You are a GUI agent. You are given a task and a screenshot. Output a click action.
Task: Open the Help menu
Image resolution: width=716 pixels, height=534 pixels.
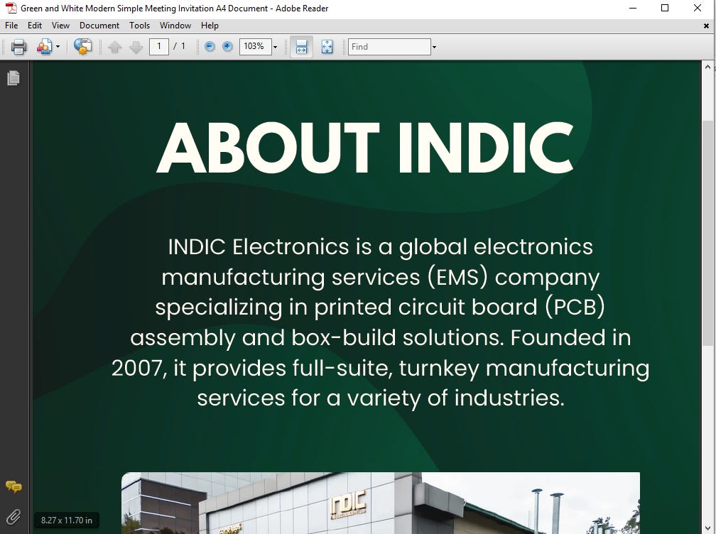210,26
